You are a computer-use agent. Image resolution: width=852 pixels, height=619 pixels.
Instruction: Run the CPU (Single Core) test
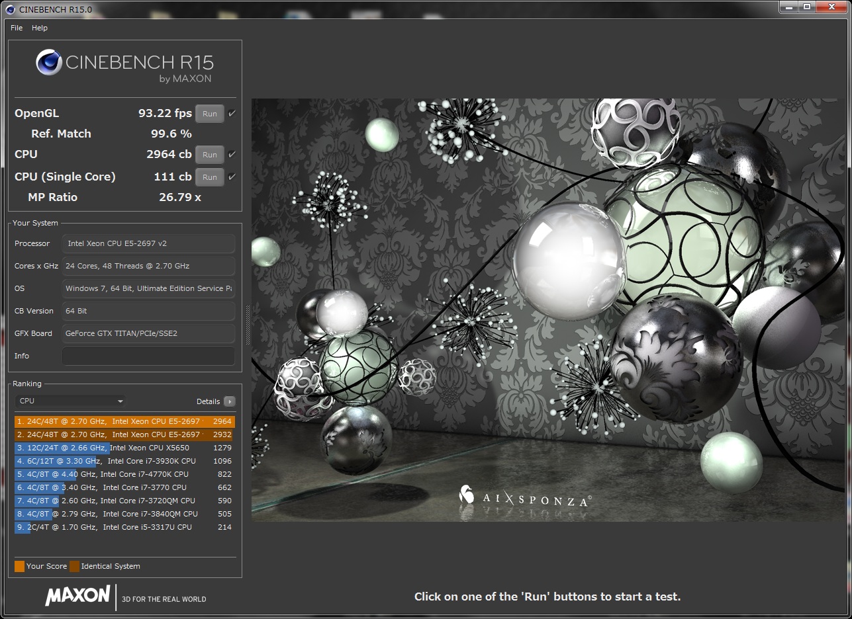(x=210, y=177)
